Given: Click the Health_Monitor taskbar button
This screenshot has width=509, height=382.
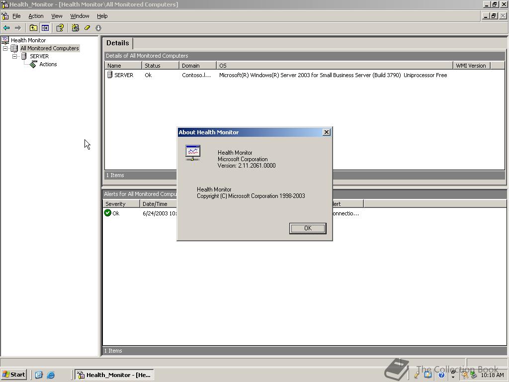Looking at the screenshot, I should click(x=115, y=375).
